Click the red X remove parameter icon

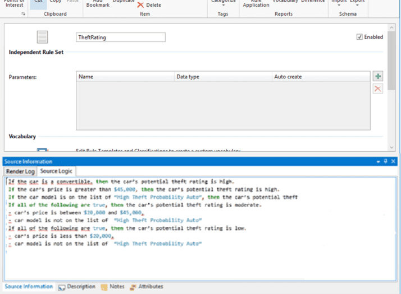378,88
